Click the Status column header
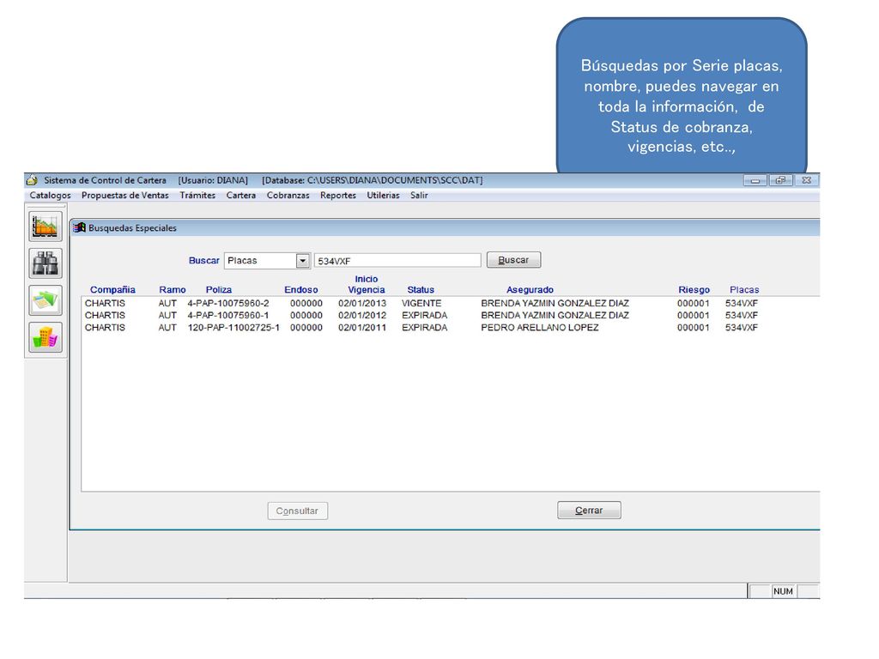The height and width of the screenshot is (659, 879). [421, 290]
